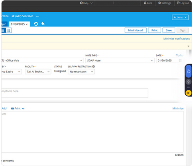Image resolution: width=193 pixels, height=166 pixels.
Task: Click the 0/4000 character counter
Action: pos(179,155)
